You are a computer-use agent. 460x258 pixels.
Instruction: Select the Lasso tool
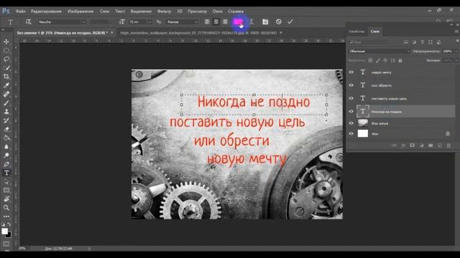click(x=6, y=59)
